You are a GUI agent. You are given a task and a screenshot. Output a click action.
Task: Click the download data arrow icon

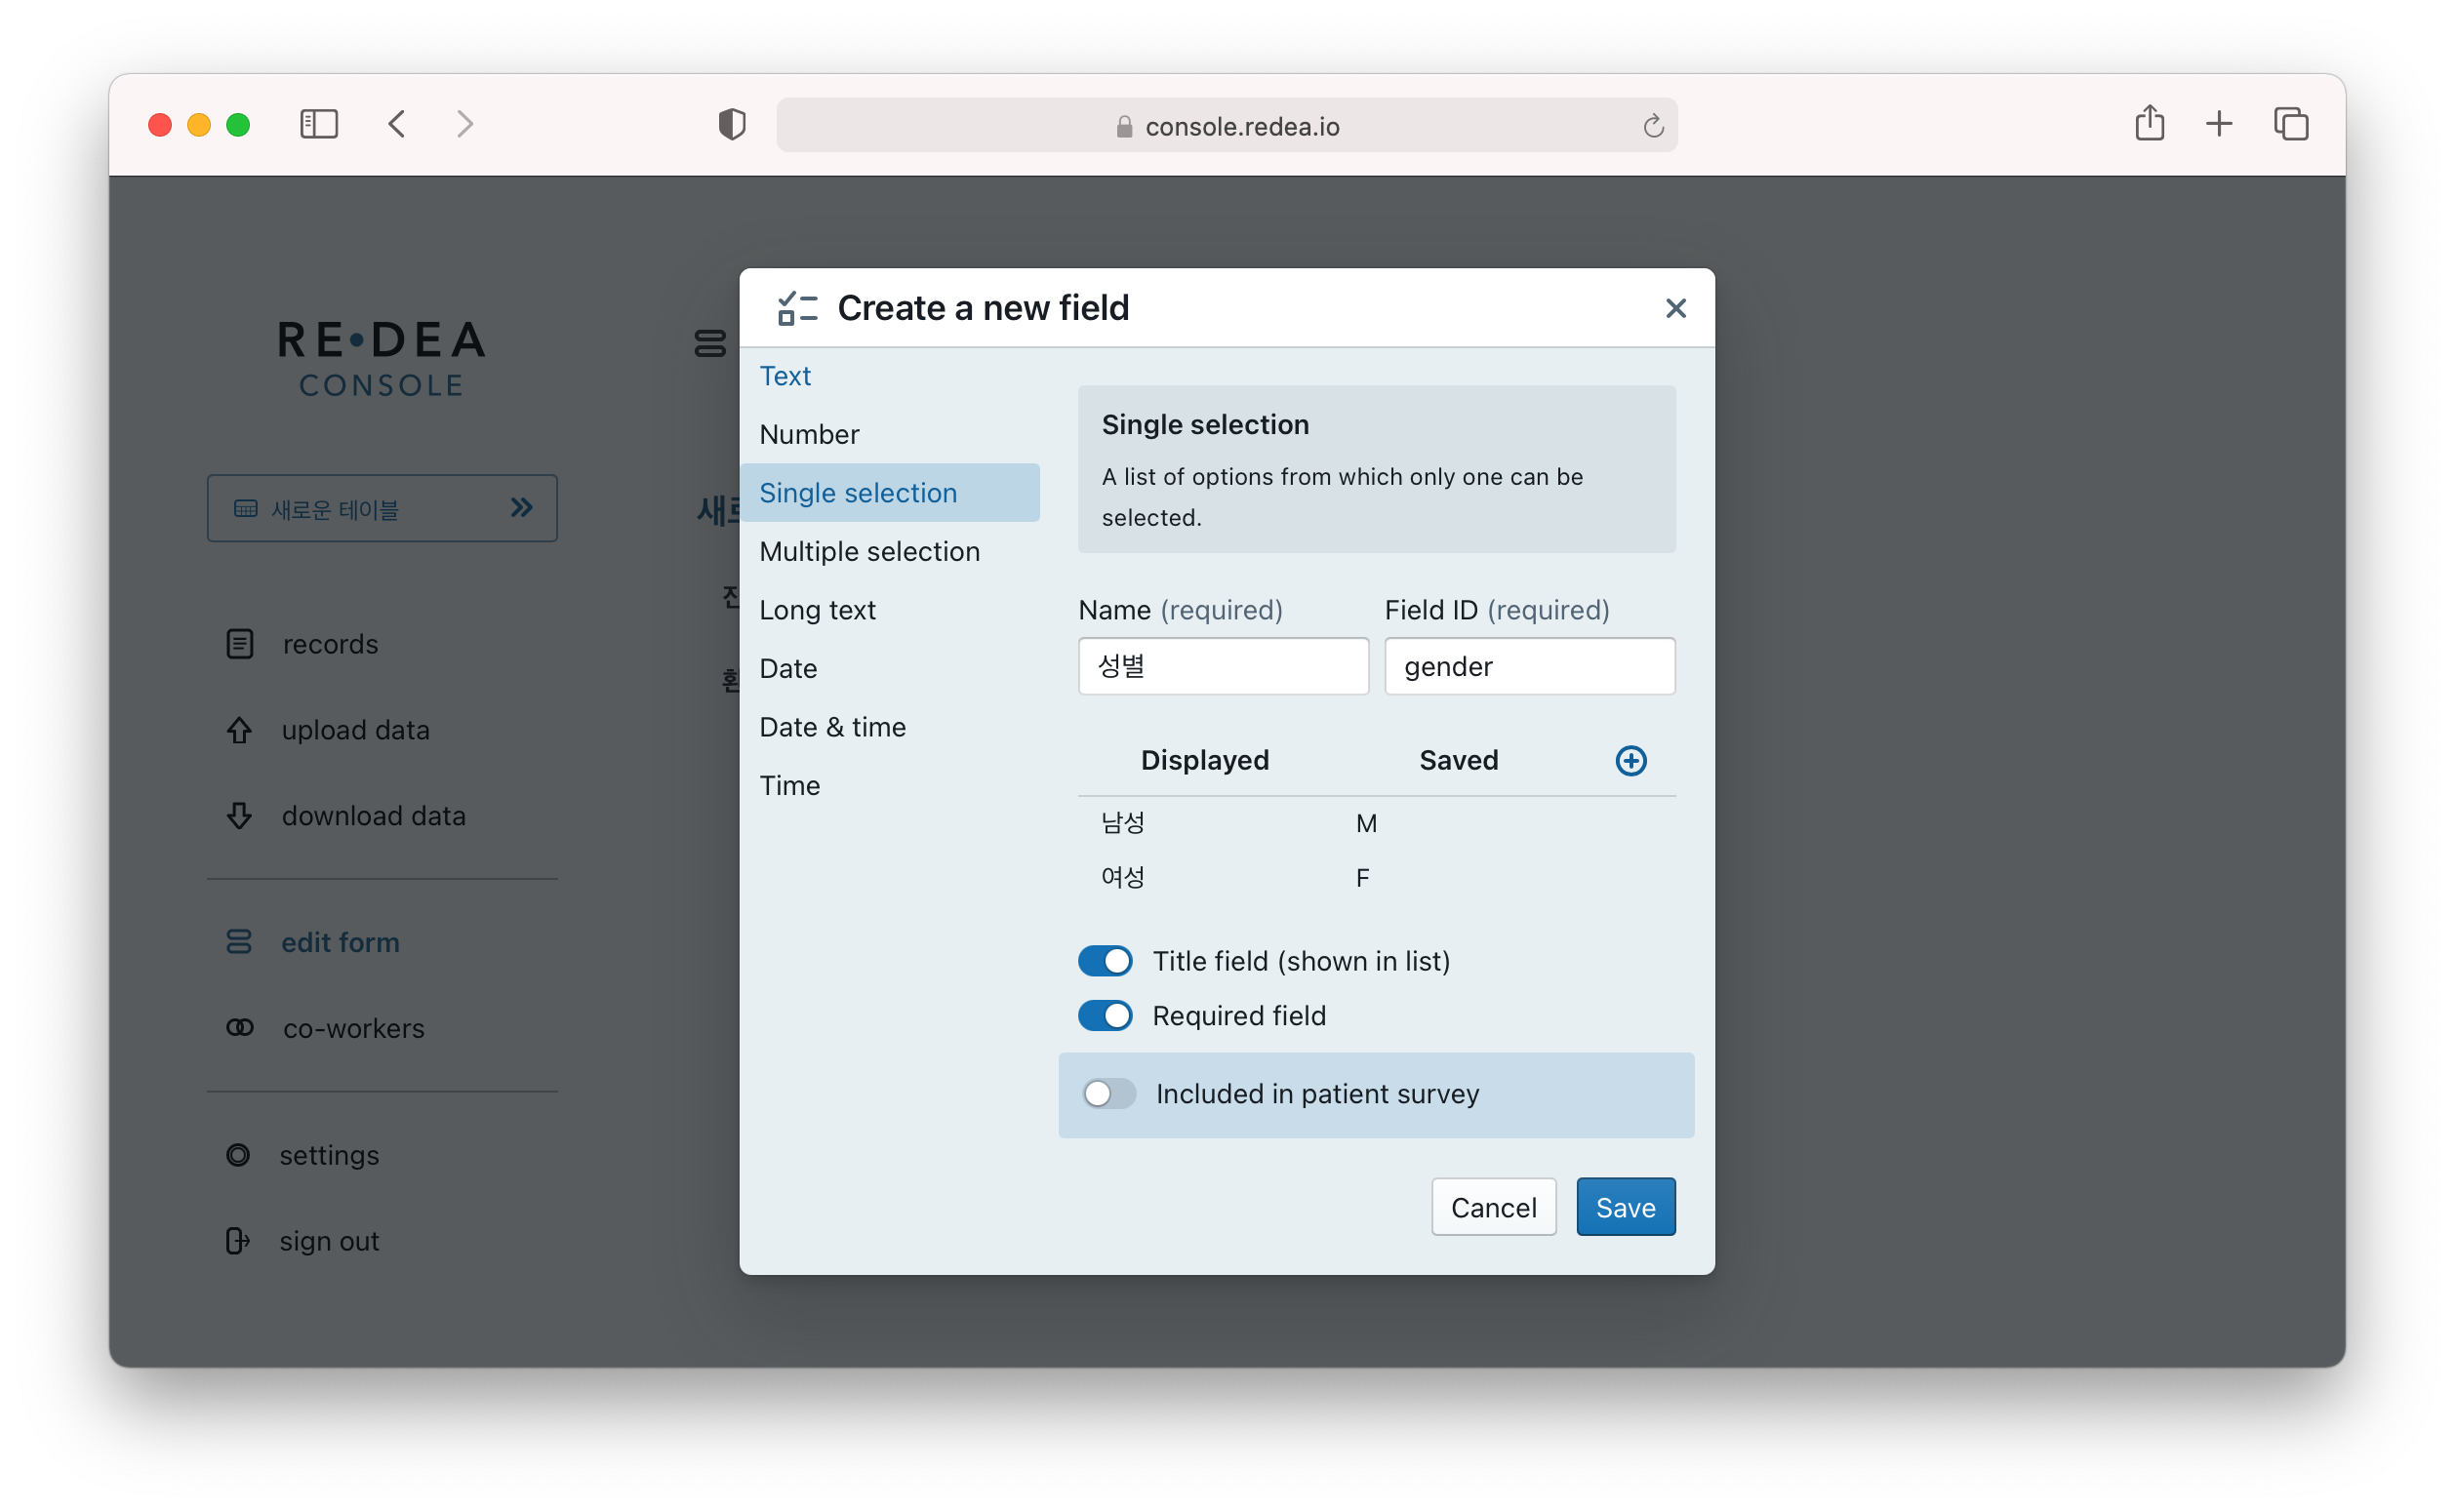point(239,816)
